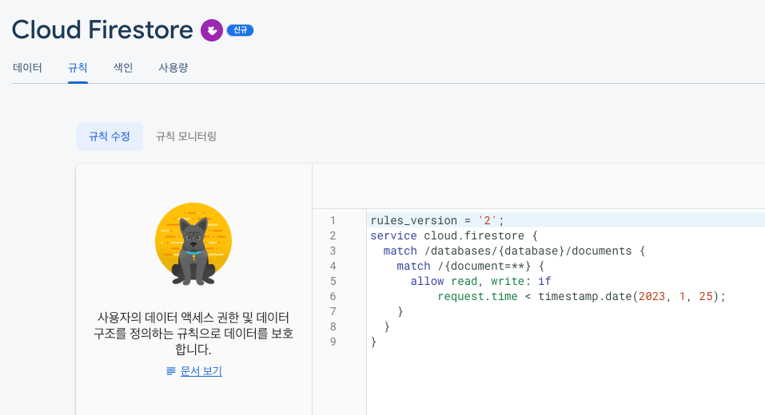The width and height of the screenshot is (765, 415).
Task: Select the 규칙 tab
Action: click(x=78, y=68)
